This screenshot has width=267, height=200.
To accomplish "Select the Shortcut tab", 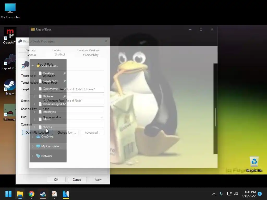I will tap(60, 54).
